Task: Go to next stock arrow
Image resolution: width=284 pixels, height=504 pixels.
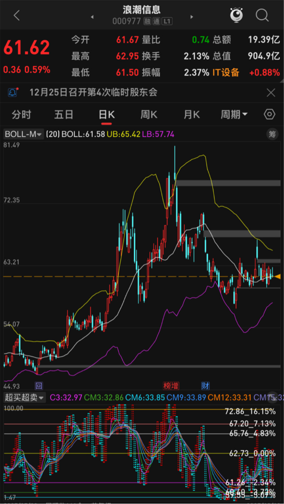Action: coord(192,17)
